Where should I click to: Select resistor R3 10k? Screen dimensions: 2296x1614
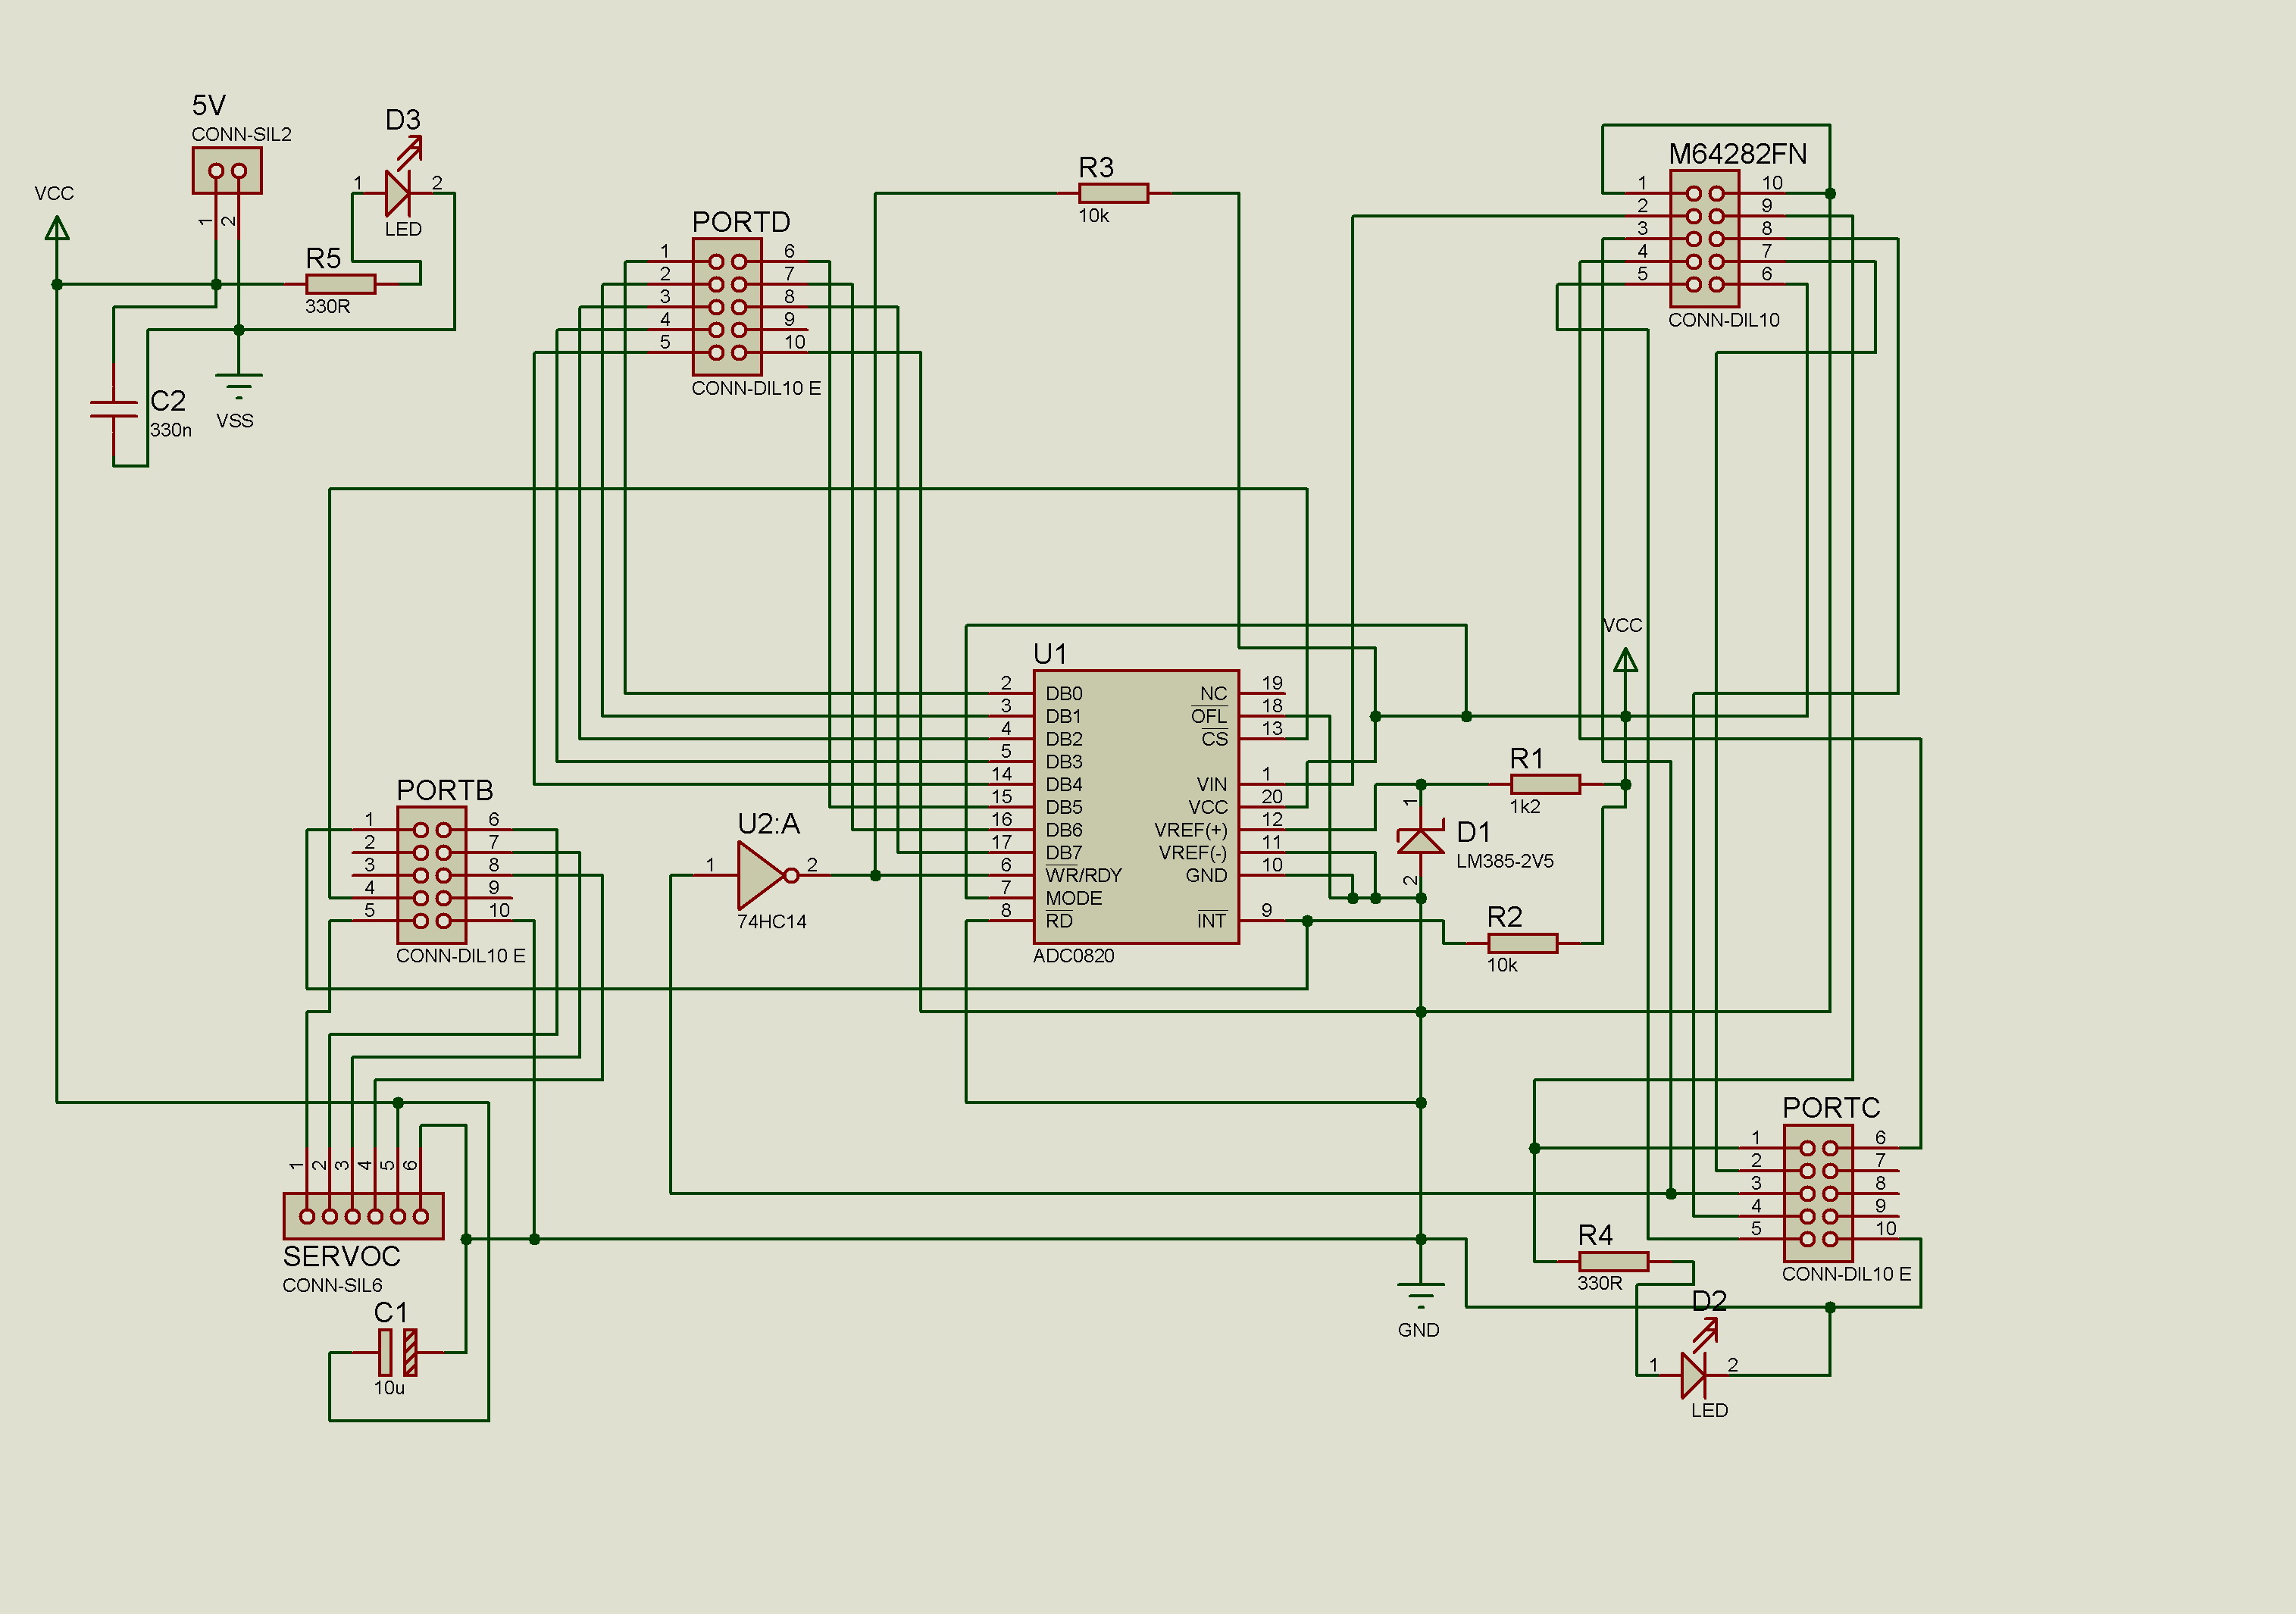1114,193
